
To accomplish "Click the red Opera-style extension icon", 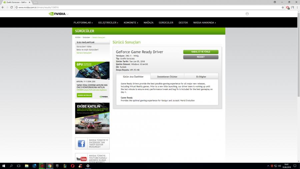I will point(288,7).
